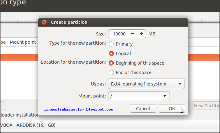Confirm partition with OK button
This screenshot has height=133, width=220.
(172, 108)
